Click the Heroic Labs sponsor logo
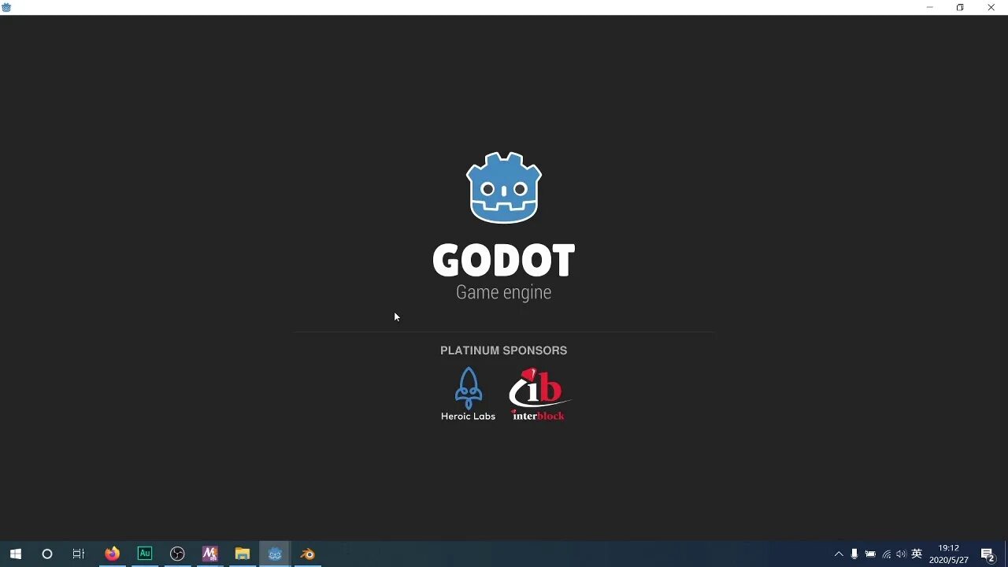Image resolution: width=1008 pixels, height=567 pixels. [468, 394]
